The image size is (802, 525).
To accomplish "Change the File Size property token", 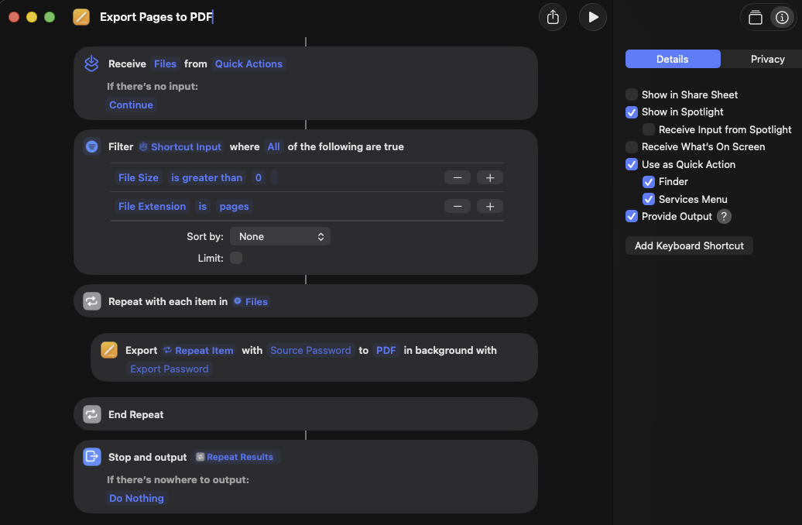I will click(x=139, y=177).
